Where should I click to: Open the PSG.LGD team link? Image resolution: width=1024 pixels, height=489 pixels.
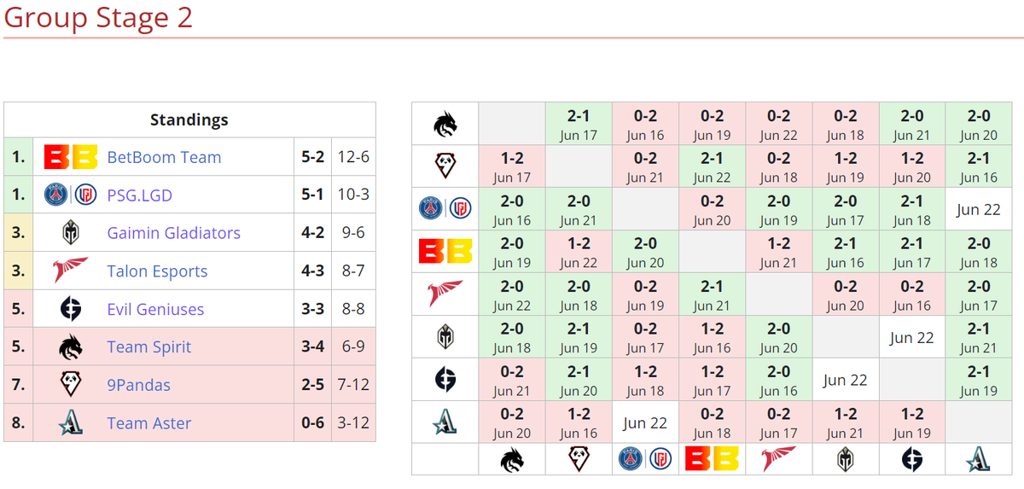pos(140,195)
